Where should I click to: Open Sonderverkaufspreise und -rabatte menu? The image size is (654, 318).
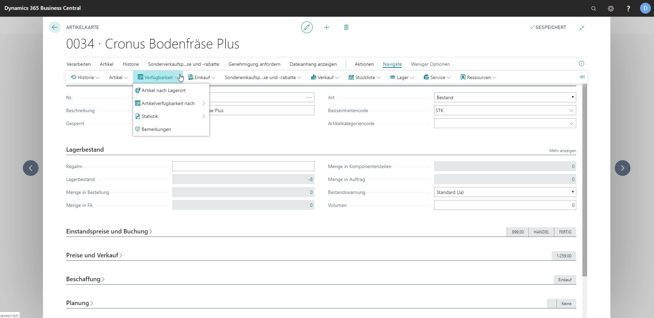click(183, 64)
